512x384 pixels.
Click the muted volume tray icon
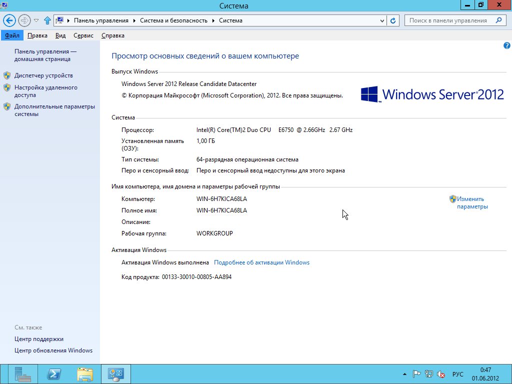pyautogui.click(x=441, y=374)
